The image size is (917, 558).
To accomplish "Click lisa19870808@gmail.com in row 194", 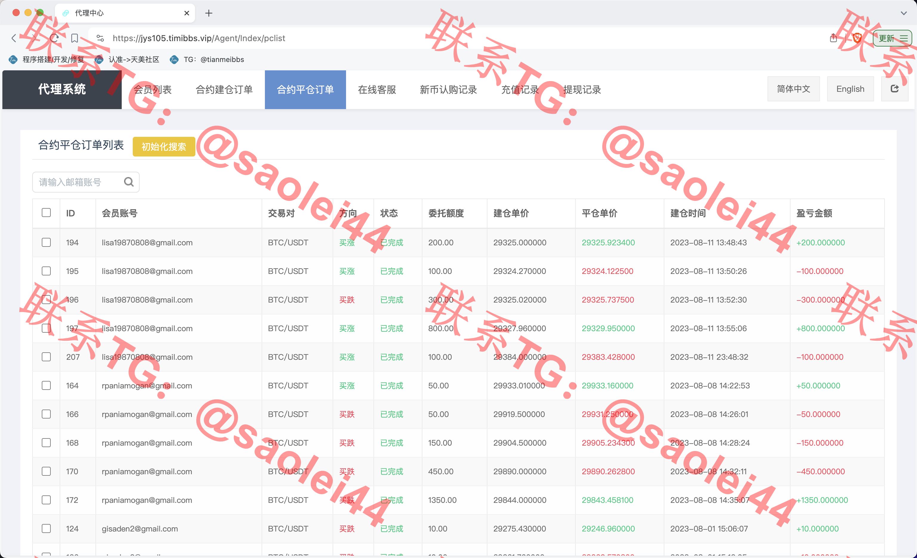I will [147, 242].
